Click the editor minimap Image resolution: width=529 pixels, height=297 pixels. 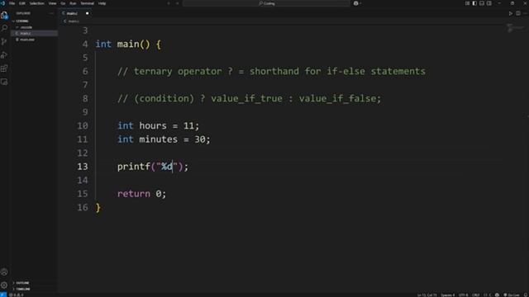point(515,27)
